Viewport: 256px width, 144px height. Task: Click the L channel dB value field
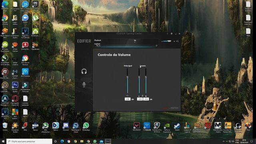point(140,99)
